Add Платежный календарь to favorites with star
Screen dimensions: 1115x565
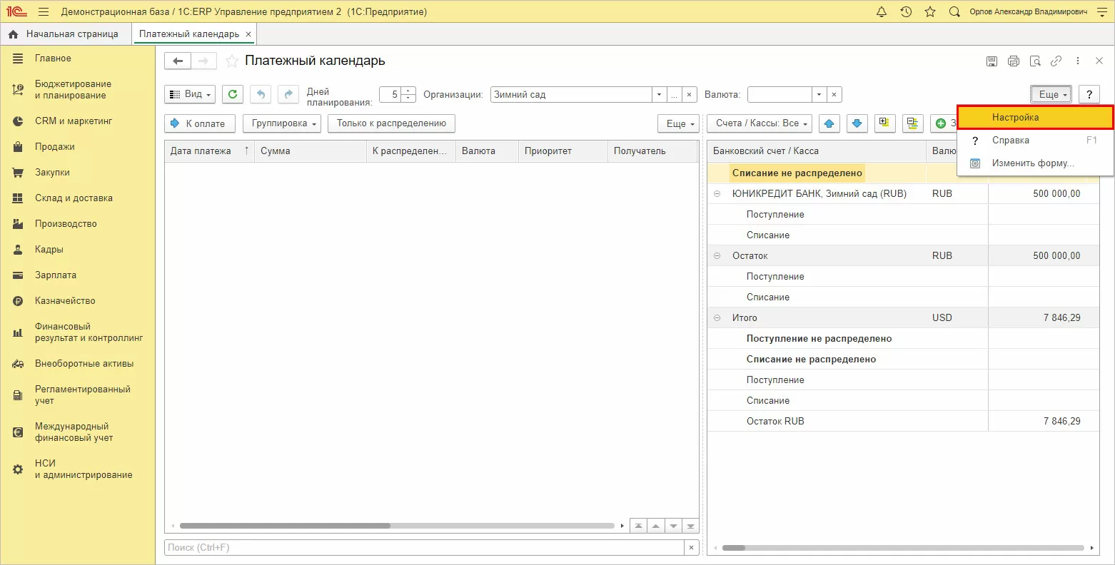[232, 61]
